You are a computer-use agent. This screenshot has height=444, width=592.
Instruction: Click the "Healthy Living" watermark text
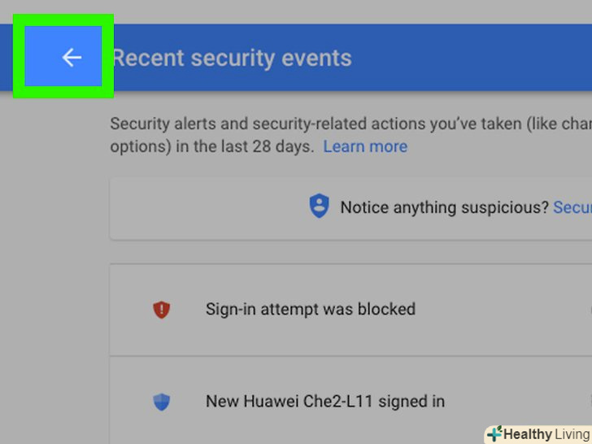pyautogui.click(x=546, y=433)
